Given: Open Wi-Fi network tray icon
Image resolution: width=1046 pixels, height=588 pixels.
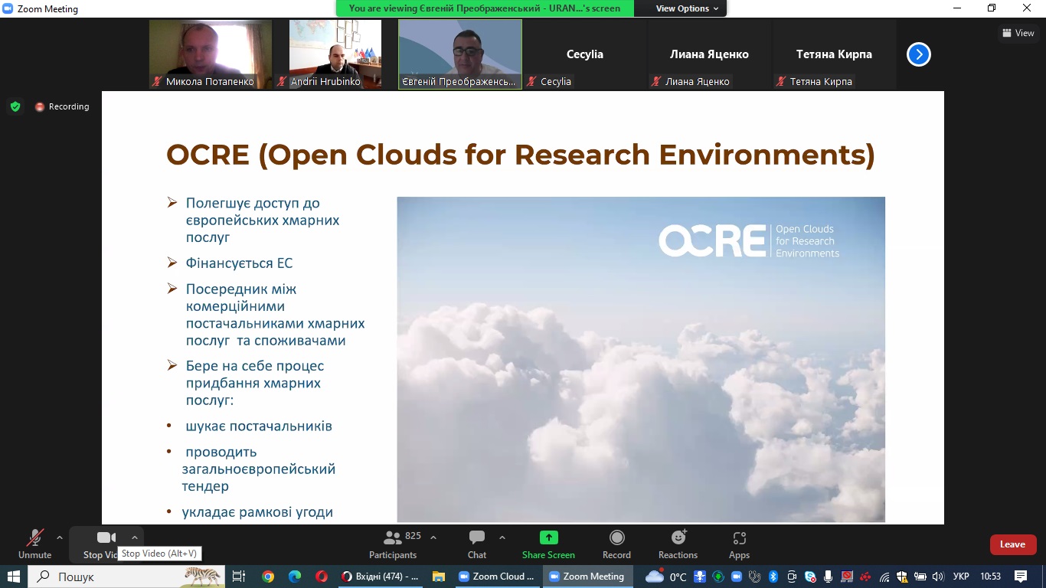Looking at the screenshot, I should click(884, 577).
